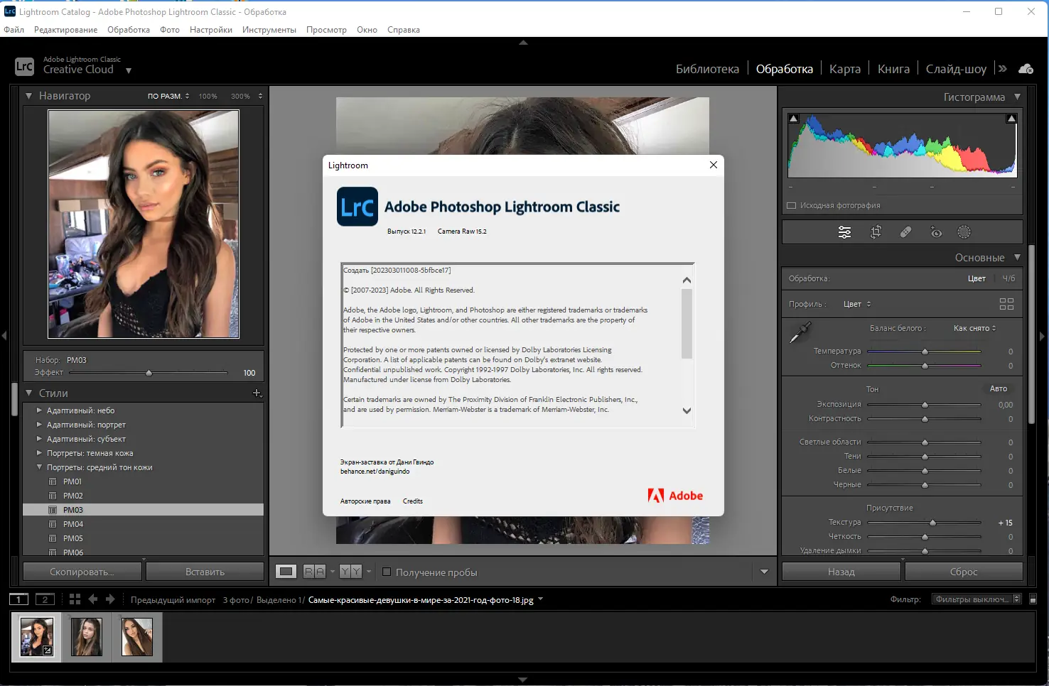Select the second photo thumbnail in filmstrip

coord(87,636)
